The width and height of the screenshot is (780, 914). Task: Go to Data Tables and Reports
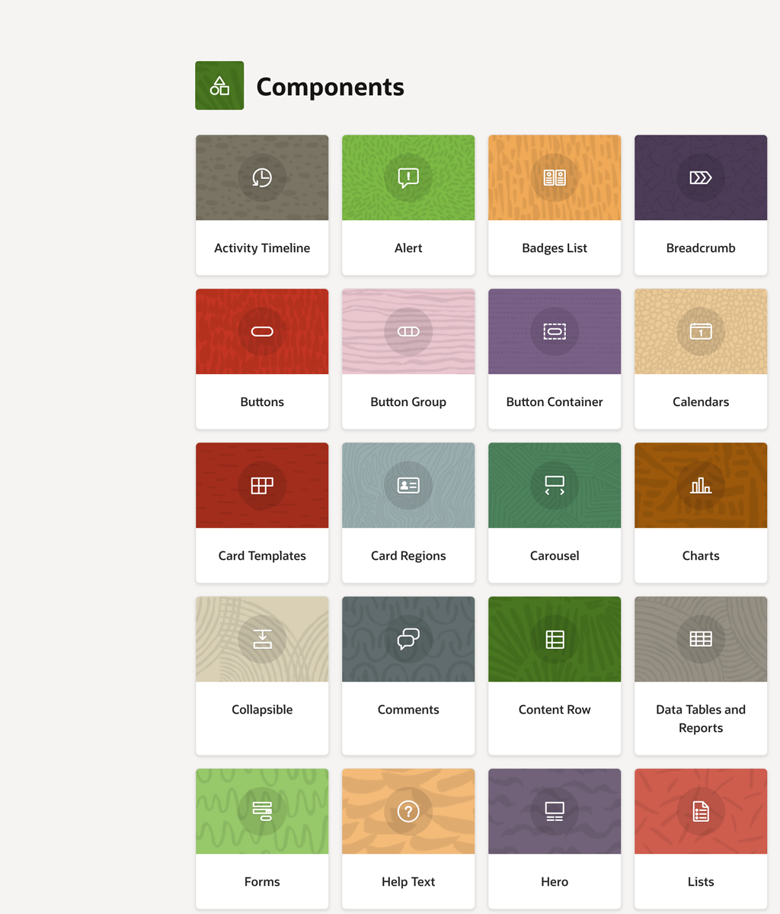701,718
